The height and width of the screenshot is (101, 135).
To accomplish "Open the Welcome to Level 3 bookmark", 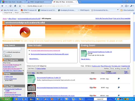I will 47,10.
